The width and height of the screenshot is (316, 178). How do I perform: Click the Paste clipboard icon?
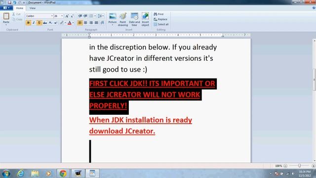(x=6, y=16)
